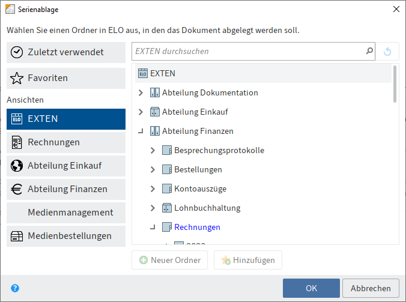Collapse the Rechnungen tree folder
This screenshot has width=406, height=302.
[153, 228]
